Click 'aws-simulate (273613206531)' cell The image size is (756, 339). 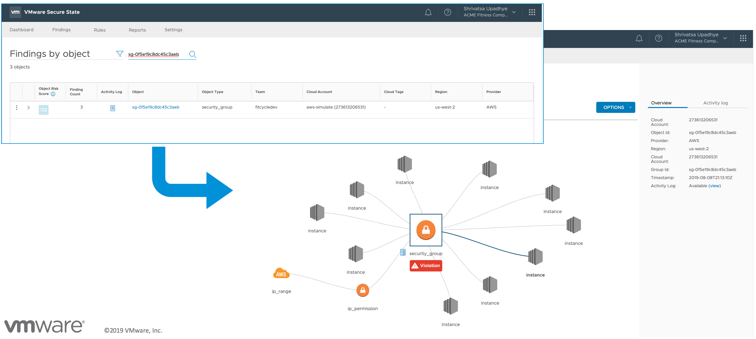click(x=336, y=107)
